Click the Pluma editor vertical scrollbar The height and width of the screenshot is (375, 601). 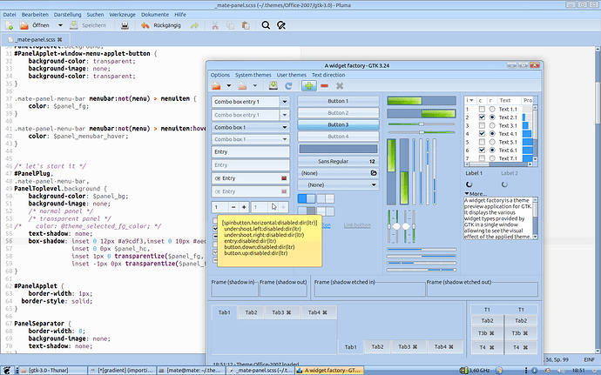[x=598, y=199]
